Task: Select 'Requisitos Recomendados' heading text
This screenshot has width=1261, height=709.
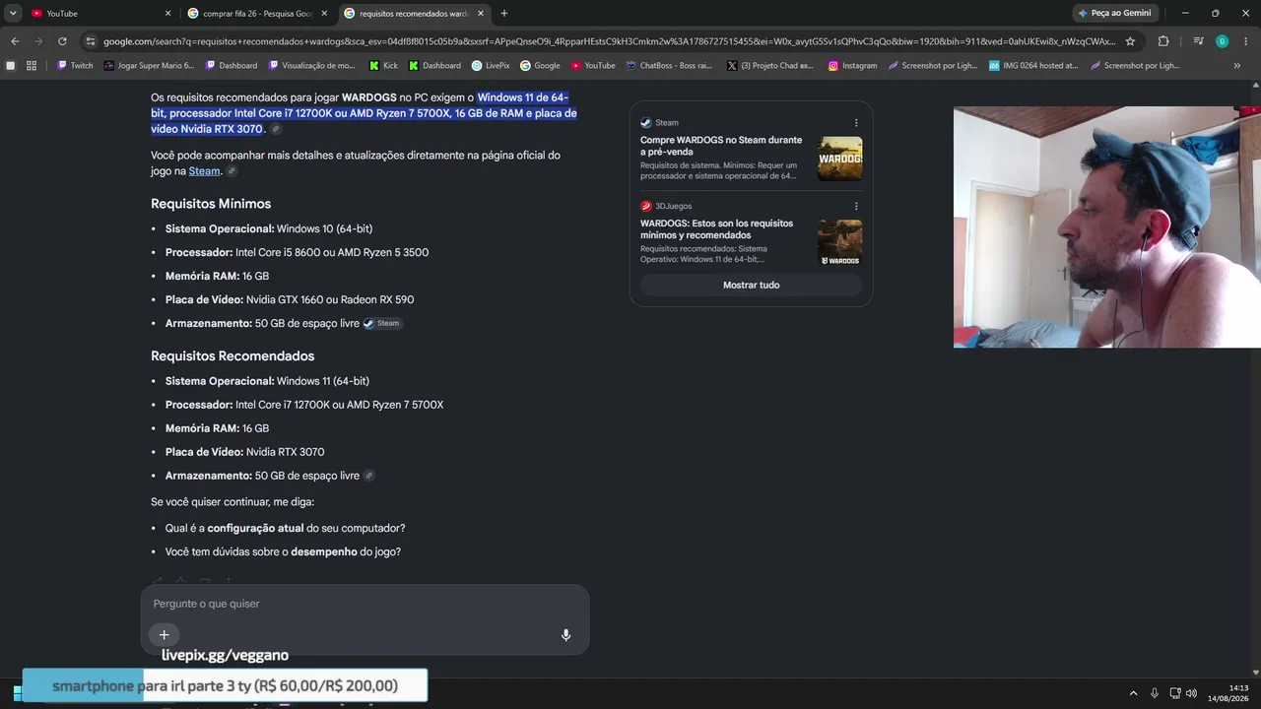Action: pyautogui.click(x=232, y=355)
